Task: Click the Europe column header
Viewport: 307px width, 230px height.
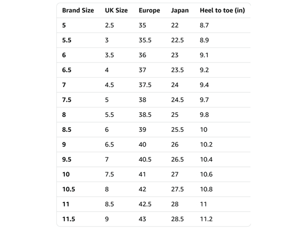Action: click(x=149, y=10)
